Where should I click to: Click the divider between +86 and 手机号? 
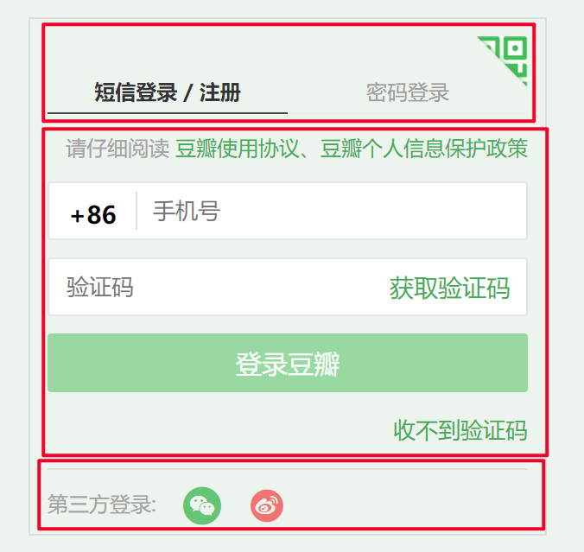pos(136,211)
